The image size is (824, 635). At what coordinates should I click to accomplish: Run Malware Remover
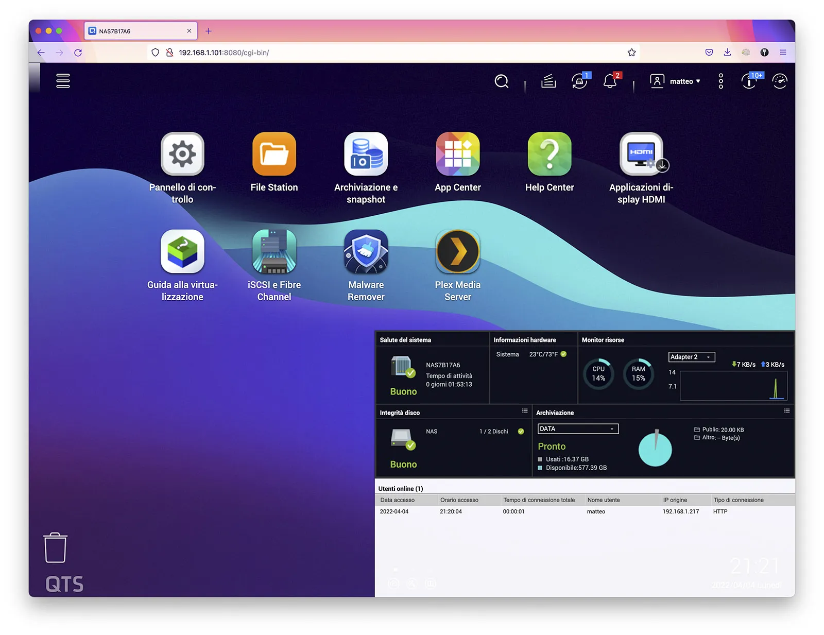366,251
